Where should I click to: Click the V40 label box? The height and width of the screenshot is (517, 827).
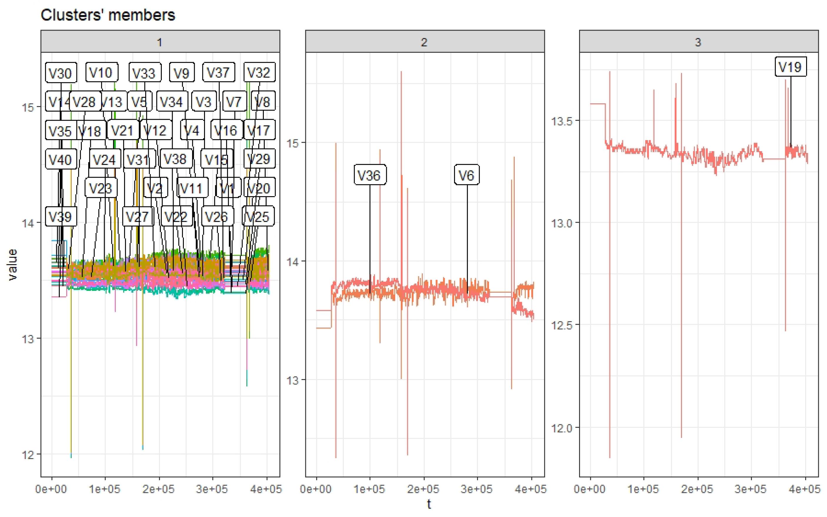[x=61, y=159]
